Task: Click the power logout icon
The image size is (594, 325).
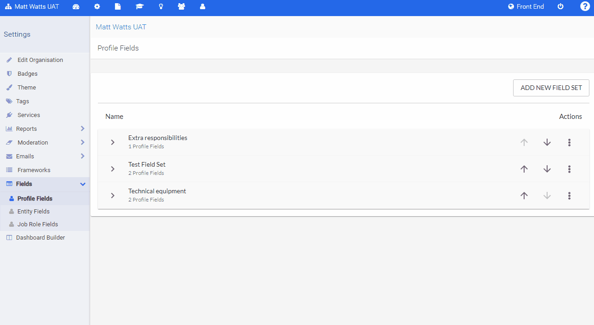Action: pyautogui.click(x=560, y=6)
